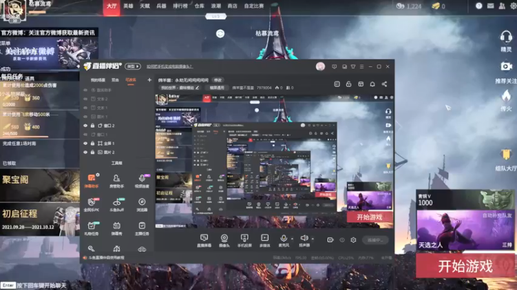Open the 房管助手 tool
The image size is (517, 290).
(x=116, y=180)
